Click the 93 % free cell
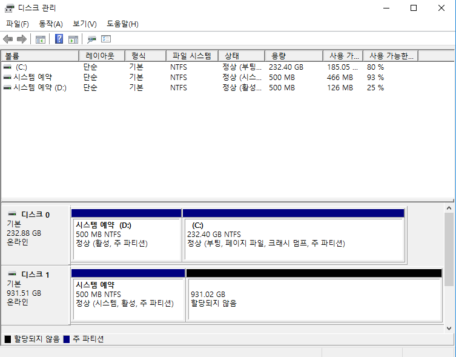Image resolution: width=456 pixels, height=357 pixels. click(375, 77)
